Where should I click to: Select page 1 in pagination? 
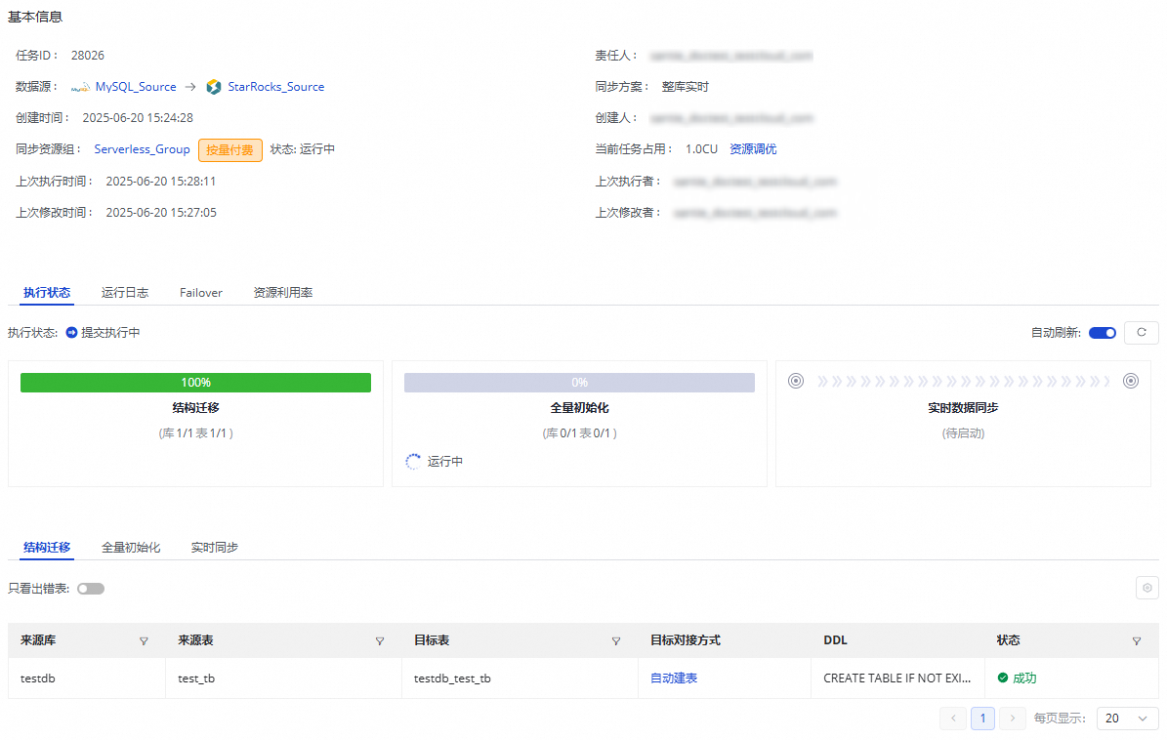[x=982, y=719]
